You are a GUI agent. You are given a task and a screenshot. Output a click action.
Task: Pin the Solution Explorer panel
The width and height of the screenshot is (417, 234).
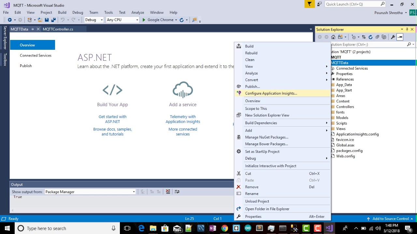(x=407, y=29)
